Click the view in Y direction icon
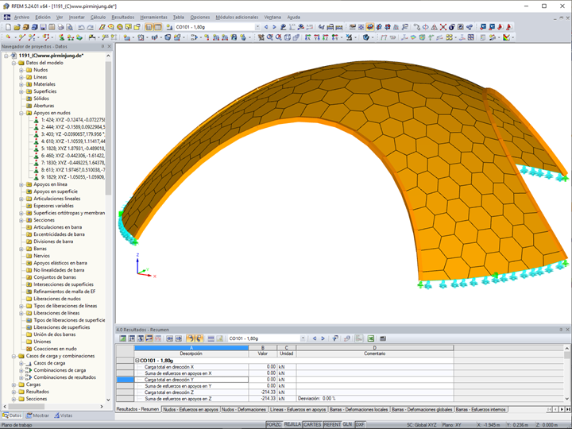The width and height of the screenshot is (572, 429). click(x=317, y=37)
